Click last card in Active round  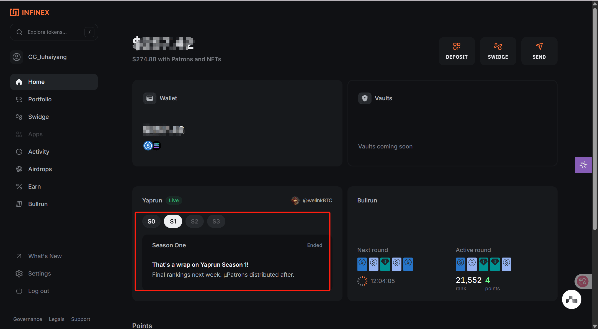coord(506,264)
